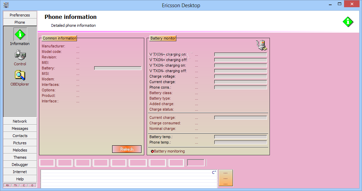Close the Ericsson Desktop window

[352, 4]
